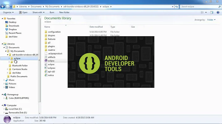Change view using the views icon
Viewport: 222px width, 124px height.
[x=202, y=12]
